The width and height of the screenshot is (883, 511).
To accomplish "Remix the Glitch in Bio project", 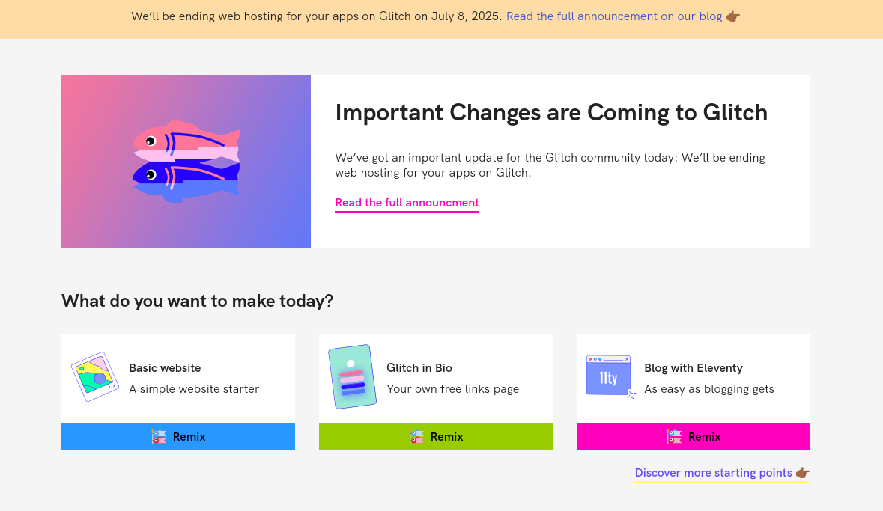I will [x=436, y=437].
